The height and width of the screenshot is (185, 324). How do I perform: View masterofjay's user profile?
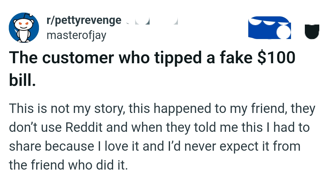click(76, 35)
